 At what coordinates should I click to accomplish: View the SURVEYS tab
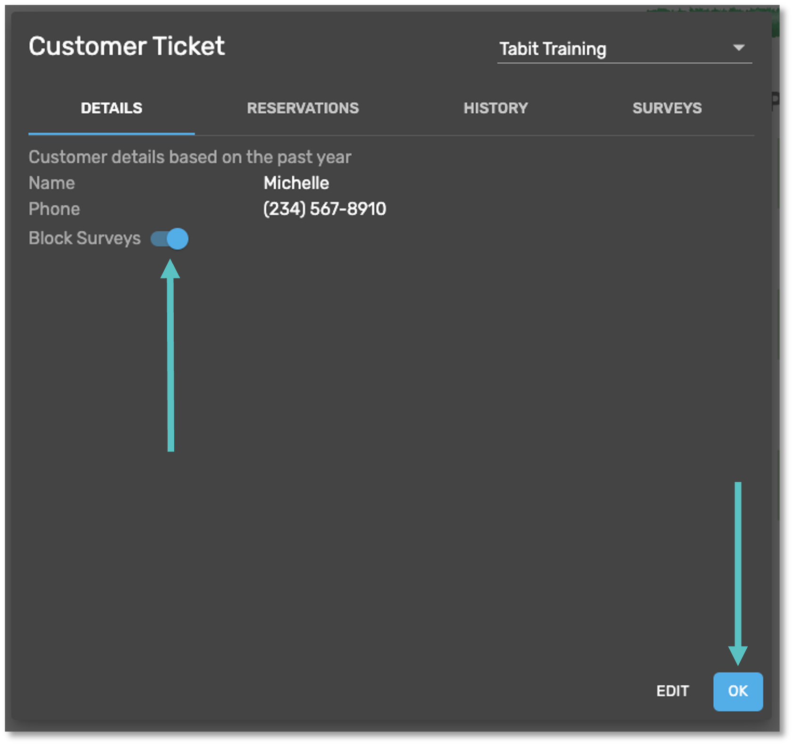click(667, 108)
